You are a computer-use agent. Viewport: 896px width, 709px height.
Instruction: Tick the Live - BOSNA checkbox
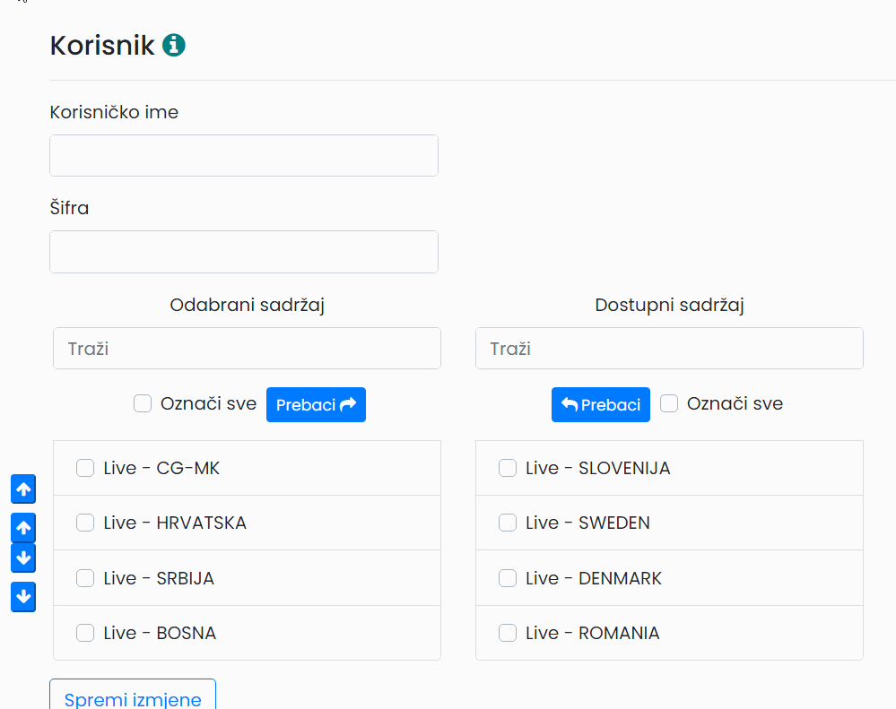pos(85,633)
